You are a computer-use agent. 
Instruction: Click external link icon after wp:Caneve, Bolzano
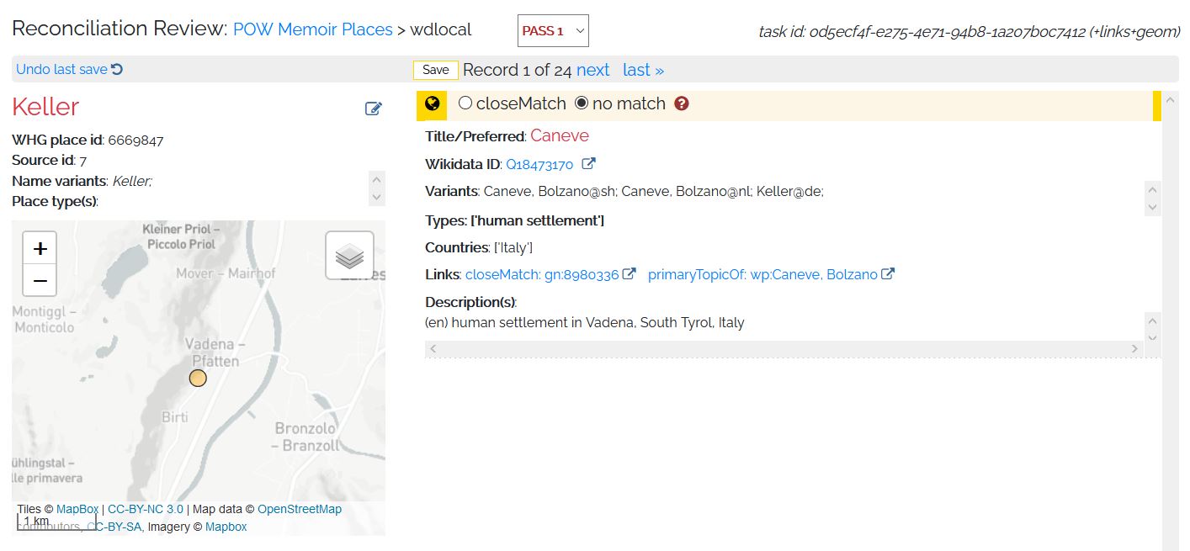click(x=888, y=274)
